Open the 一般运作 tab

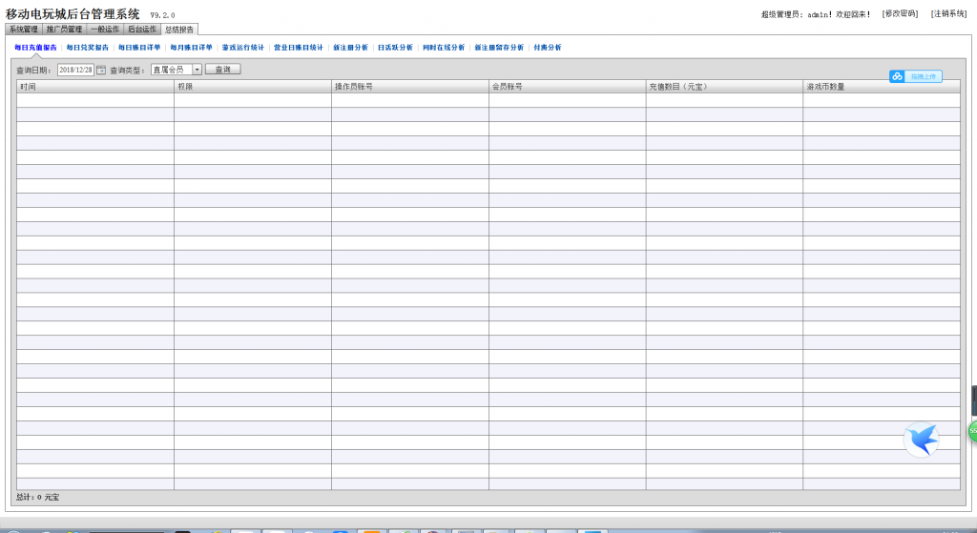pos(105,30)
